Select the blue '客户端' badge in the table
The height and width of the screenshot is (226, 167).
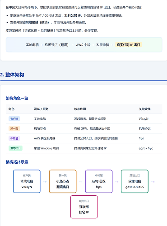pos(14,119)
